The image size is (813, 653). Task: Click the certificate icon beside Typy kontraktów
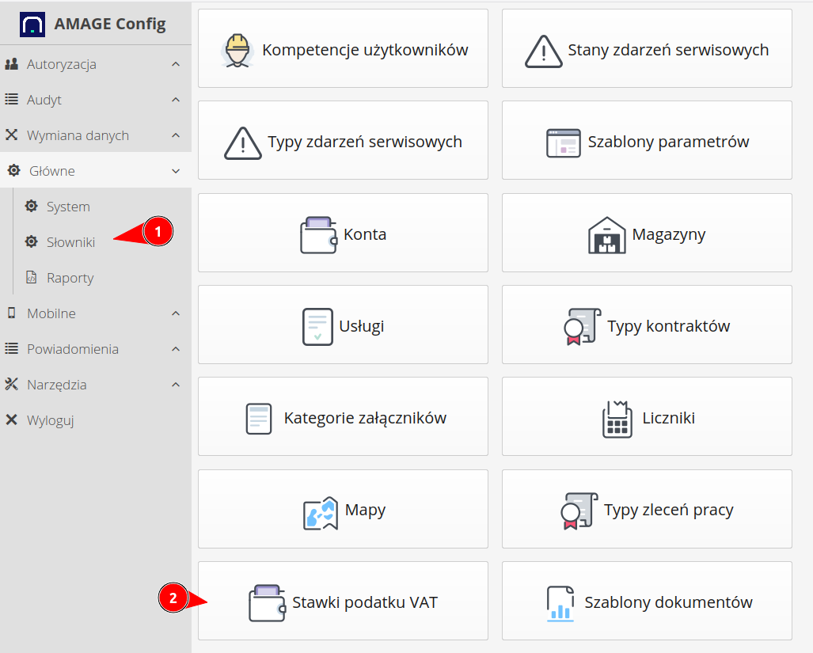pyautogui.click(x=580, y=327)
